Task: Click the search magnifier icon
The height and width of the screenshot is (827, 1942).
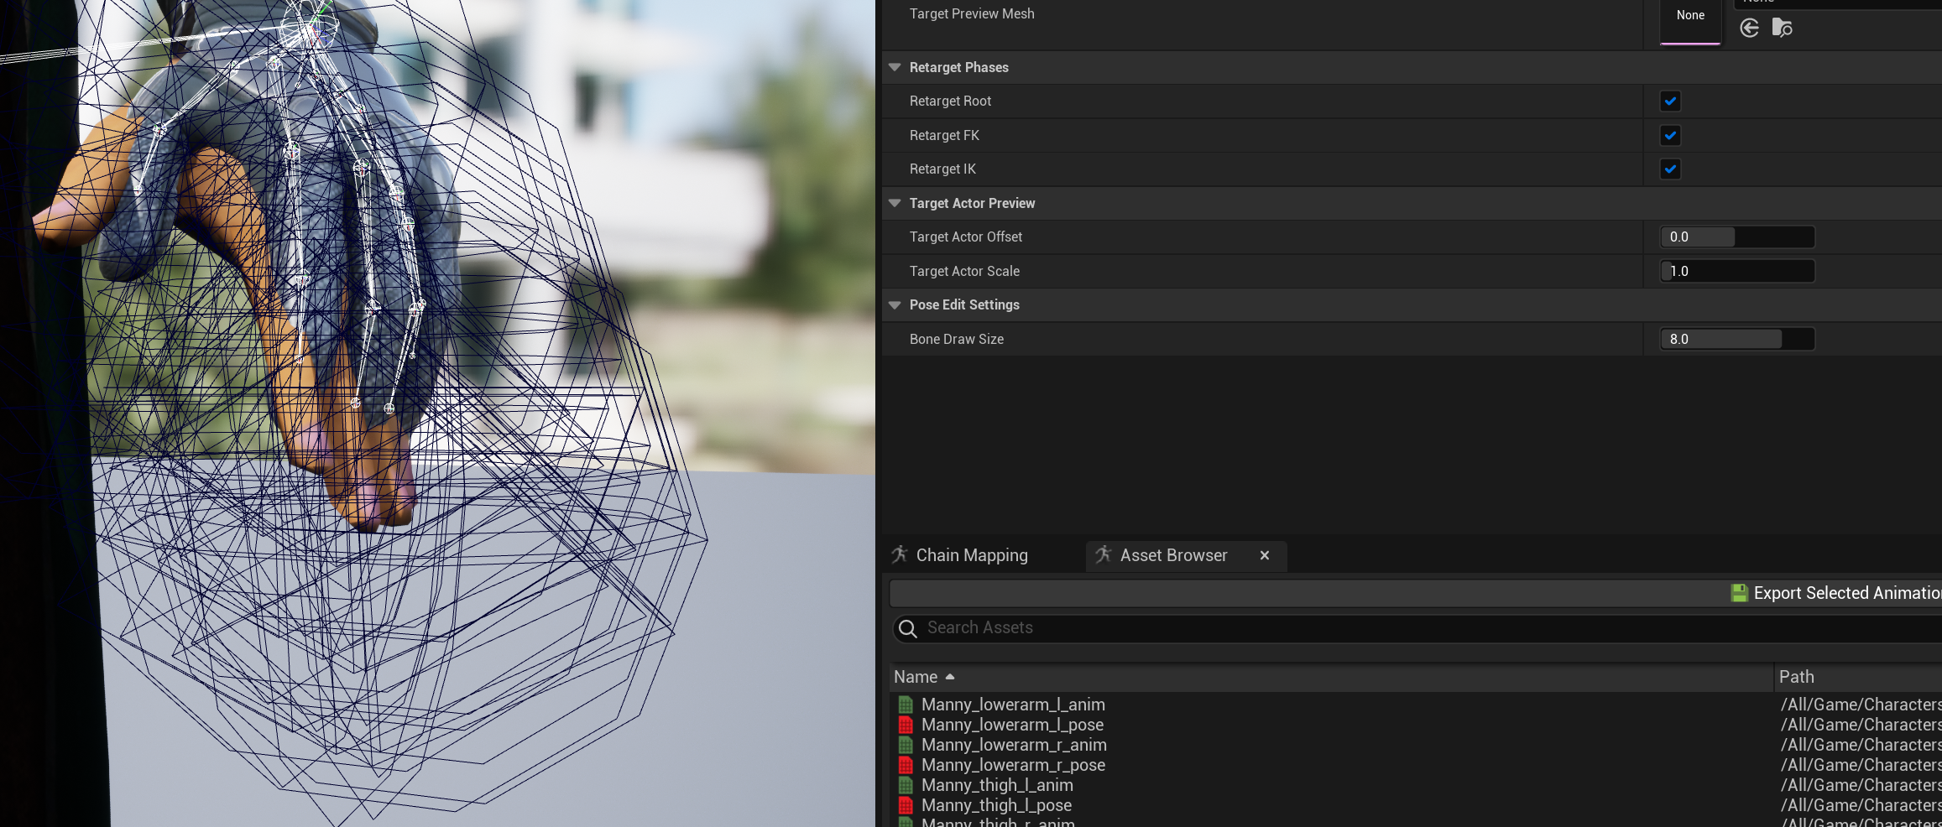Action: pos(908,628)
